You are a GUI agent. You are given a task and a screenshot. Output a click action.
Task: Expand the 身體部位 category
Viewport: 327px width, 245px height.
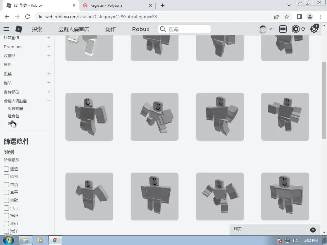click(49, 92)
